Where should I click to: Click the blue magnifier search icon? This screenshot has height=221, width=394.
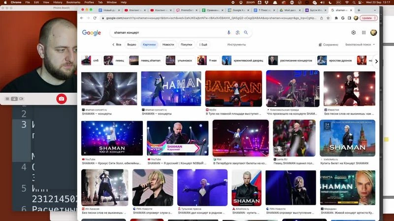pyautogui.click(x=246, y=32)
